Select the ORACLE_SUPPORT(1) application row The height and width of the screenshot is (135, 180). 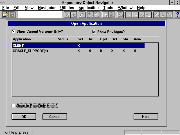(30, 51)
